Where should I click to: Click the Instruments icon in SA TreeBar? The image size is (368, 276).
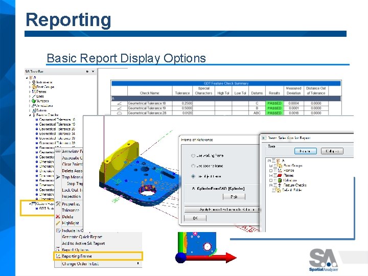point(34,82)
